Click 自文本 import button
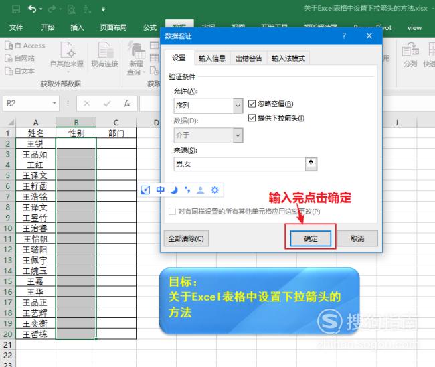The height and width of the screenshot is (367, 435). click(x=20, y=71)
